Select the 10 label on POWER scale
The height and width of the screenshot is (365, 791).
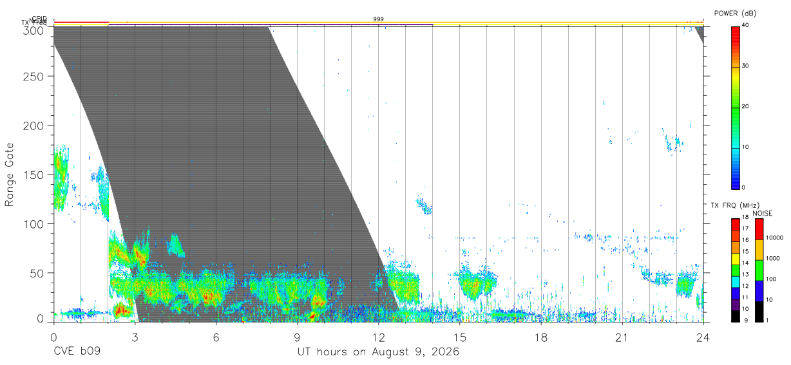pyautogui.click(x=745, y=147)
